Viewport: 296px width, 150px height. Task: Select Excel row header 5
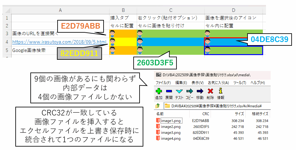pos(7,50)
